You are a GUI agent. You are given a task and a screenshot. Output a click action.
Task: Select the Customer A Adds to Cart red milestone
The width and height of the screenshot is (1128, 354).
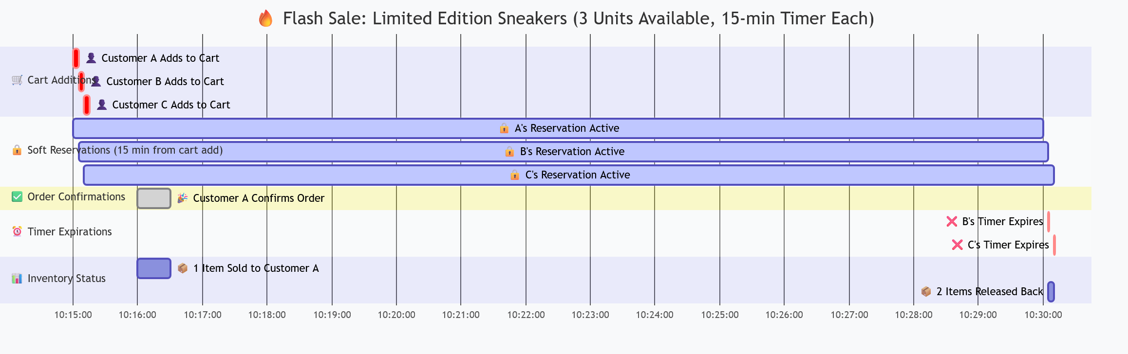[x=76, y=58]
